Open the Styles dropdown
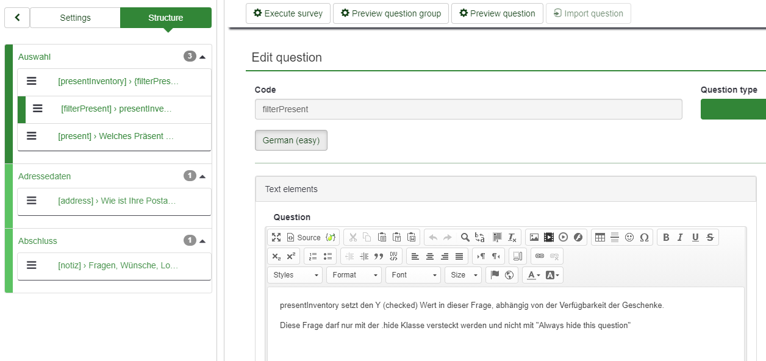The height and width of the screenshot is (361, 766). point(295,275)
